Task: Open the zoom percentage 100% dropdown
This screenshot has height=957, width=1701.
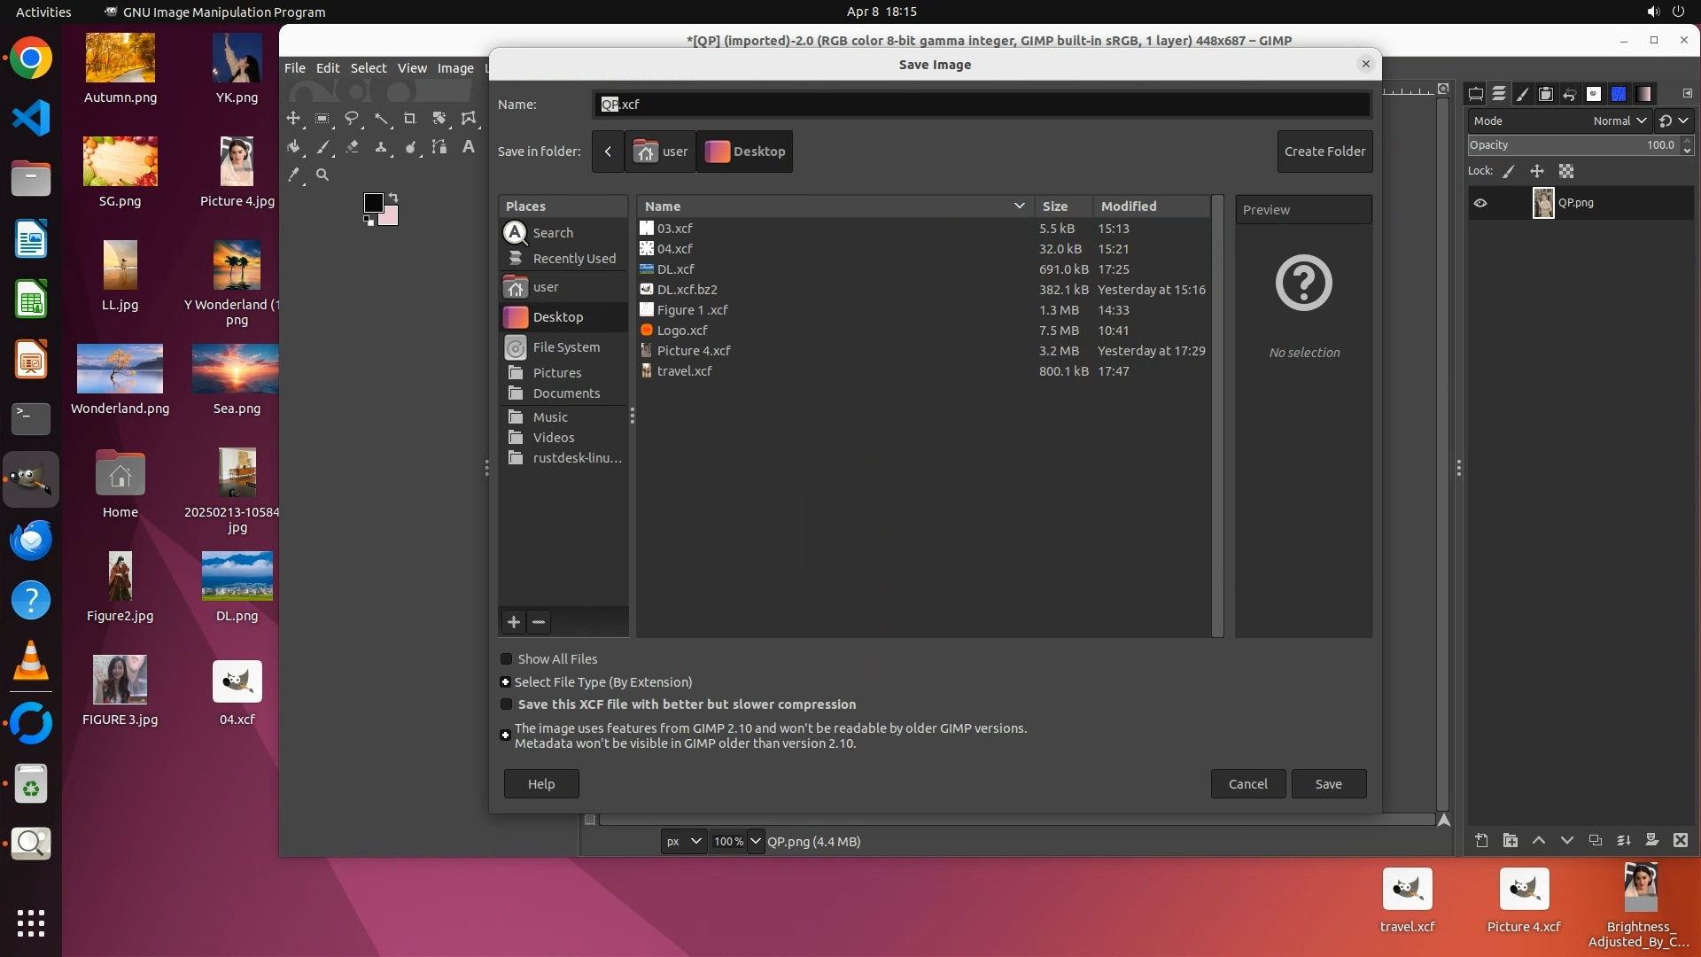Action: [755, 841]
